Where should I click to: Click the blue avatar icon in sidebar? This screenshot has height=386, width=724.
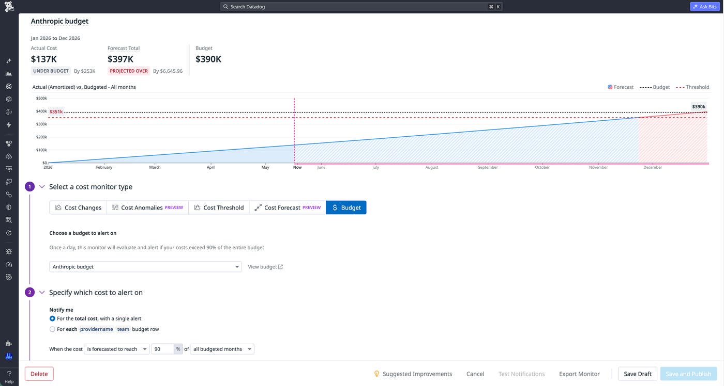[9, 356]
